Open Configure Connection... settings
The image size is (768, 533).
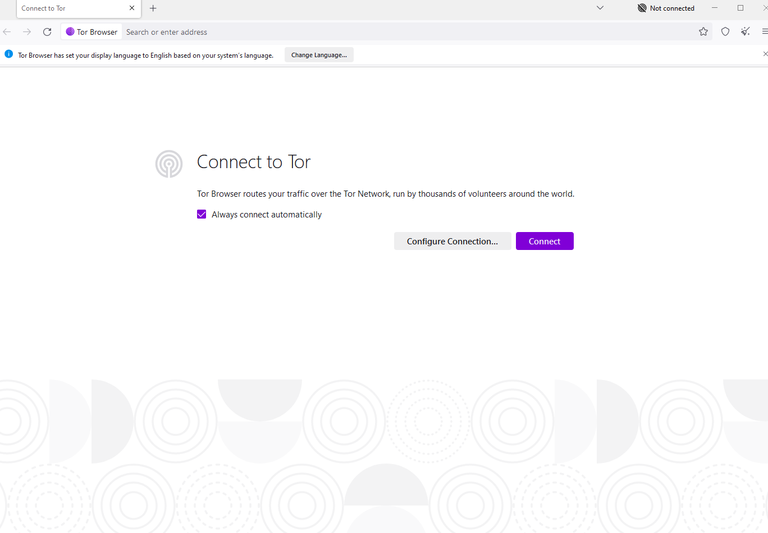click(452, 242)
